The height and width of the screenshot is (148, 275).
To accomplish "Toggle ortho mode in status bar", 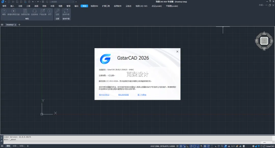I will [188, 146].
